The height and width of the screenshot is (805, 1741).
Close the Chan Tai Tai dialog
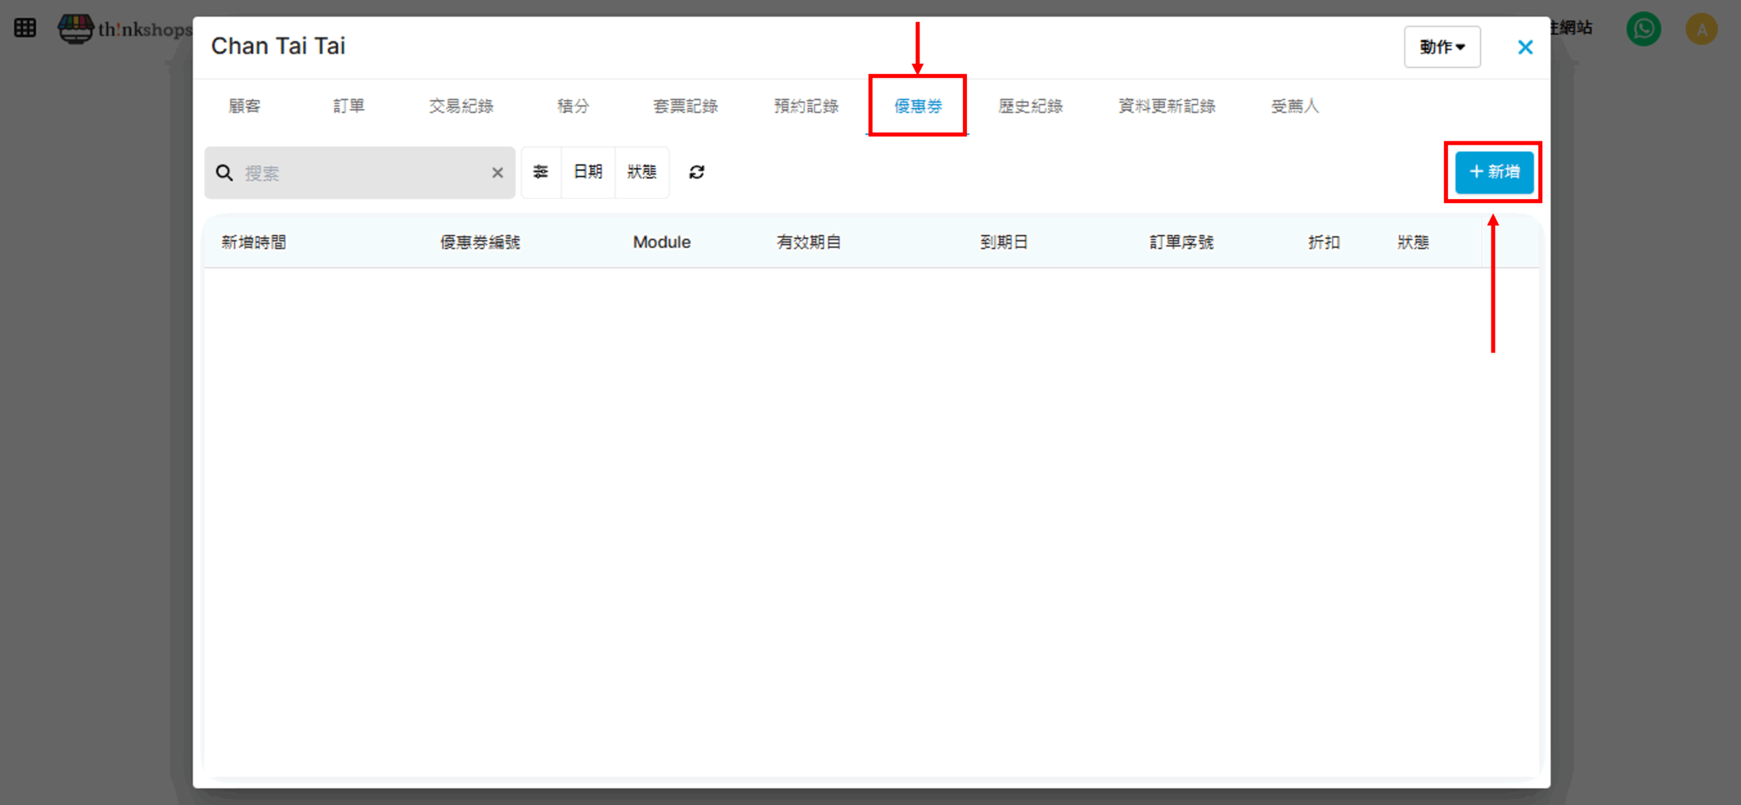click(1525, 47)
